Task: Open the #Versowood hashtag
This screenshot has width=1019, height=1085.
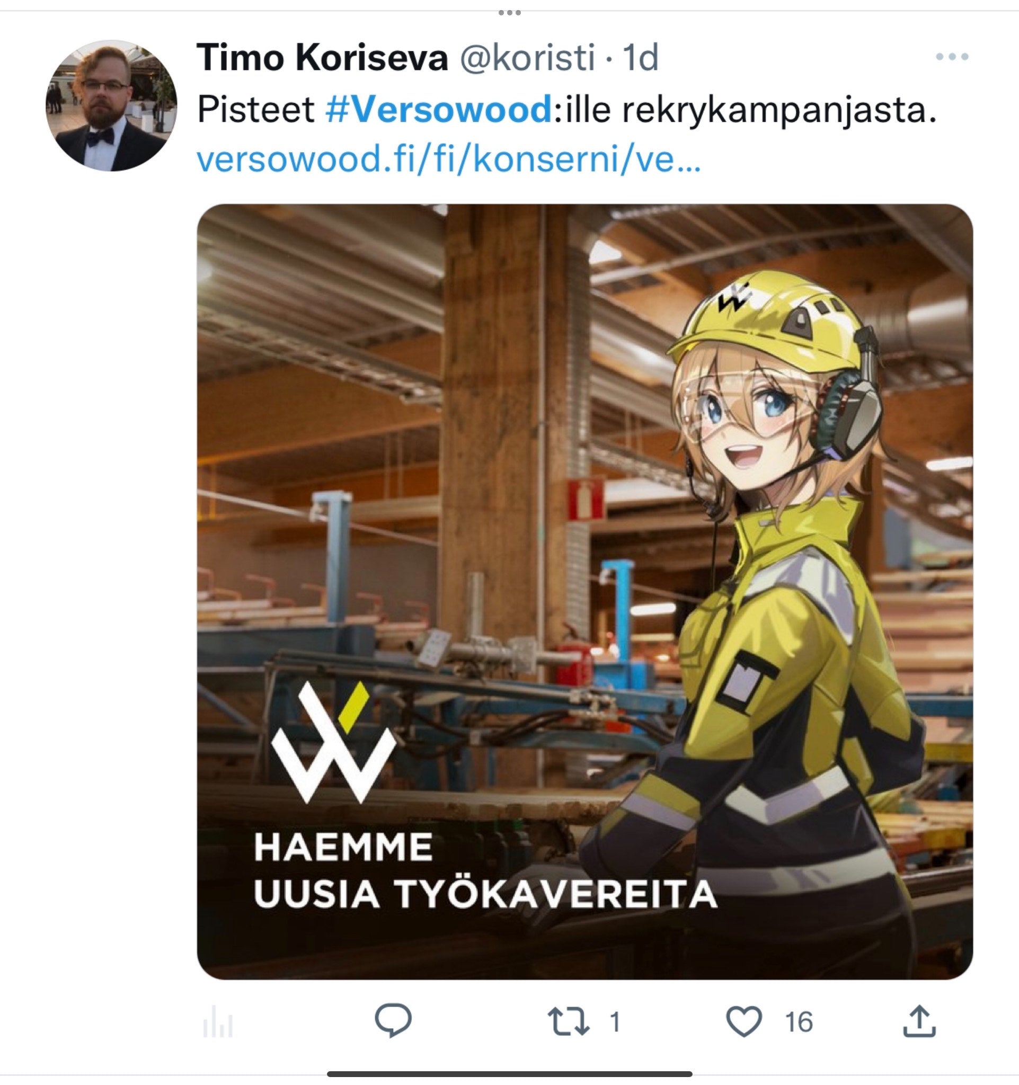Action: pos(439,109)
